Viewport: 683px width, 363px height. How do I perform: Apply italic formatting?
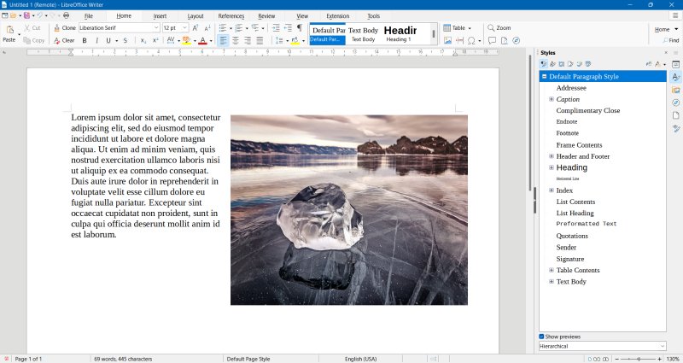pos(97,40)
